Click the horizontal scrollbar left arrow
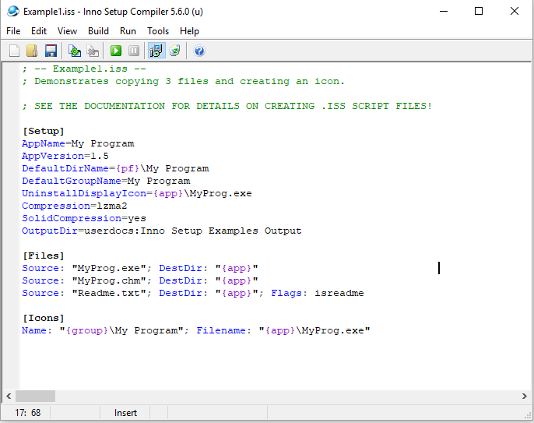The image size is (534, 423). pos(8,397)
